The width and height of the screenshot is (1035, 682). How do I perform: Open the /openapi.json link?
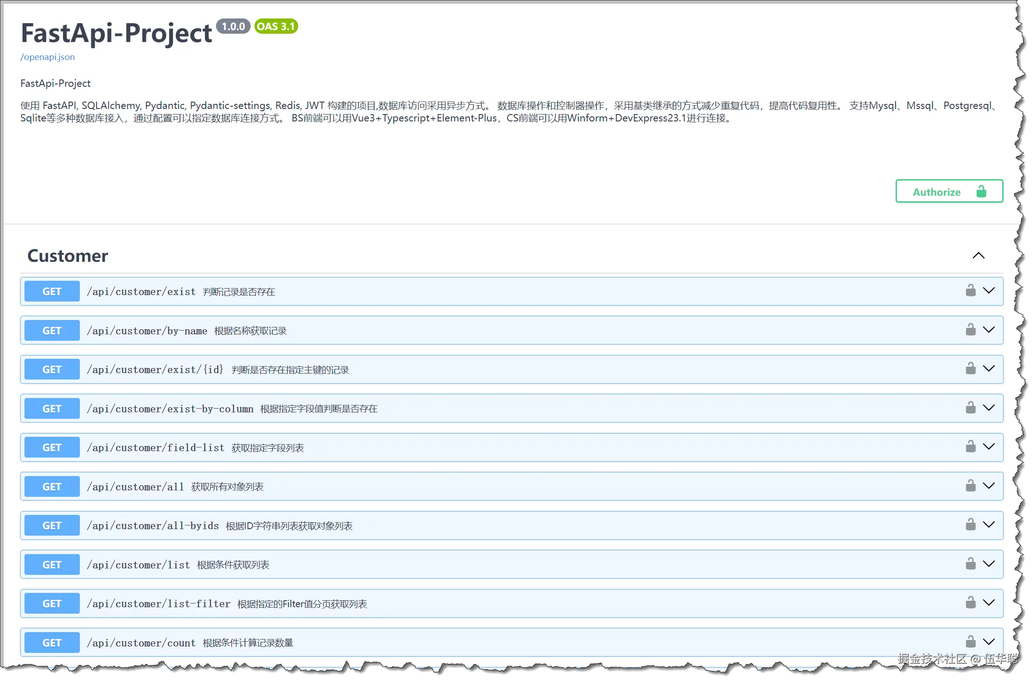pyautogui.click(x=48, y=57)
